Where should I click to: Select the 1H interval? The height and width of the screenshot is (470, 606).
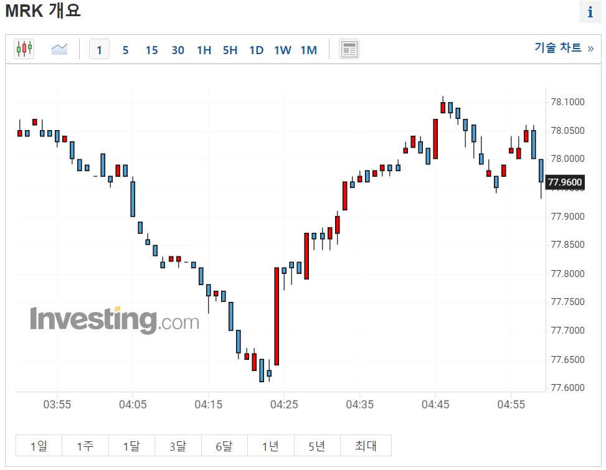point(204,50)
